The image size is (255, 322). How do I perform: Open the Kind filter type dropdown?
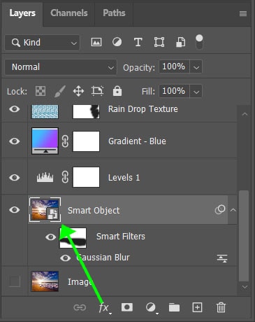click(x=42, y=43)
